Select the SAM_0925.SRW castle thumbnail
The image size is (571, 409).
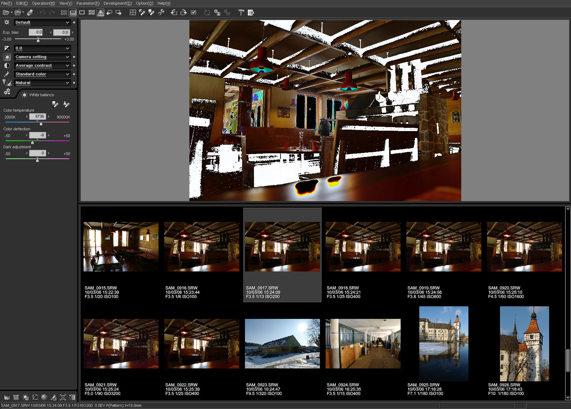pos(444,344)
